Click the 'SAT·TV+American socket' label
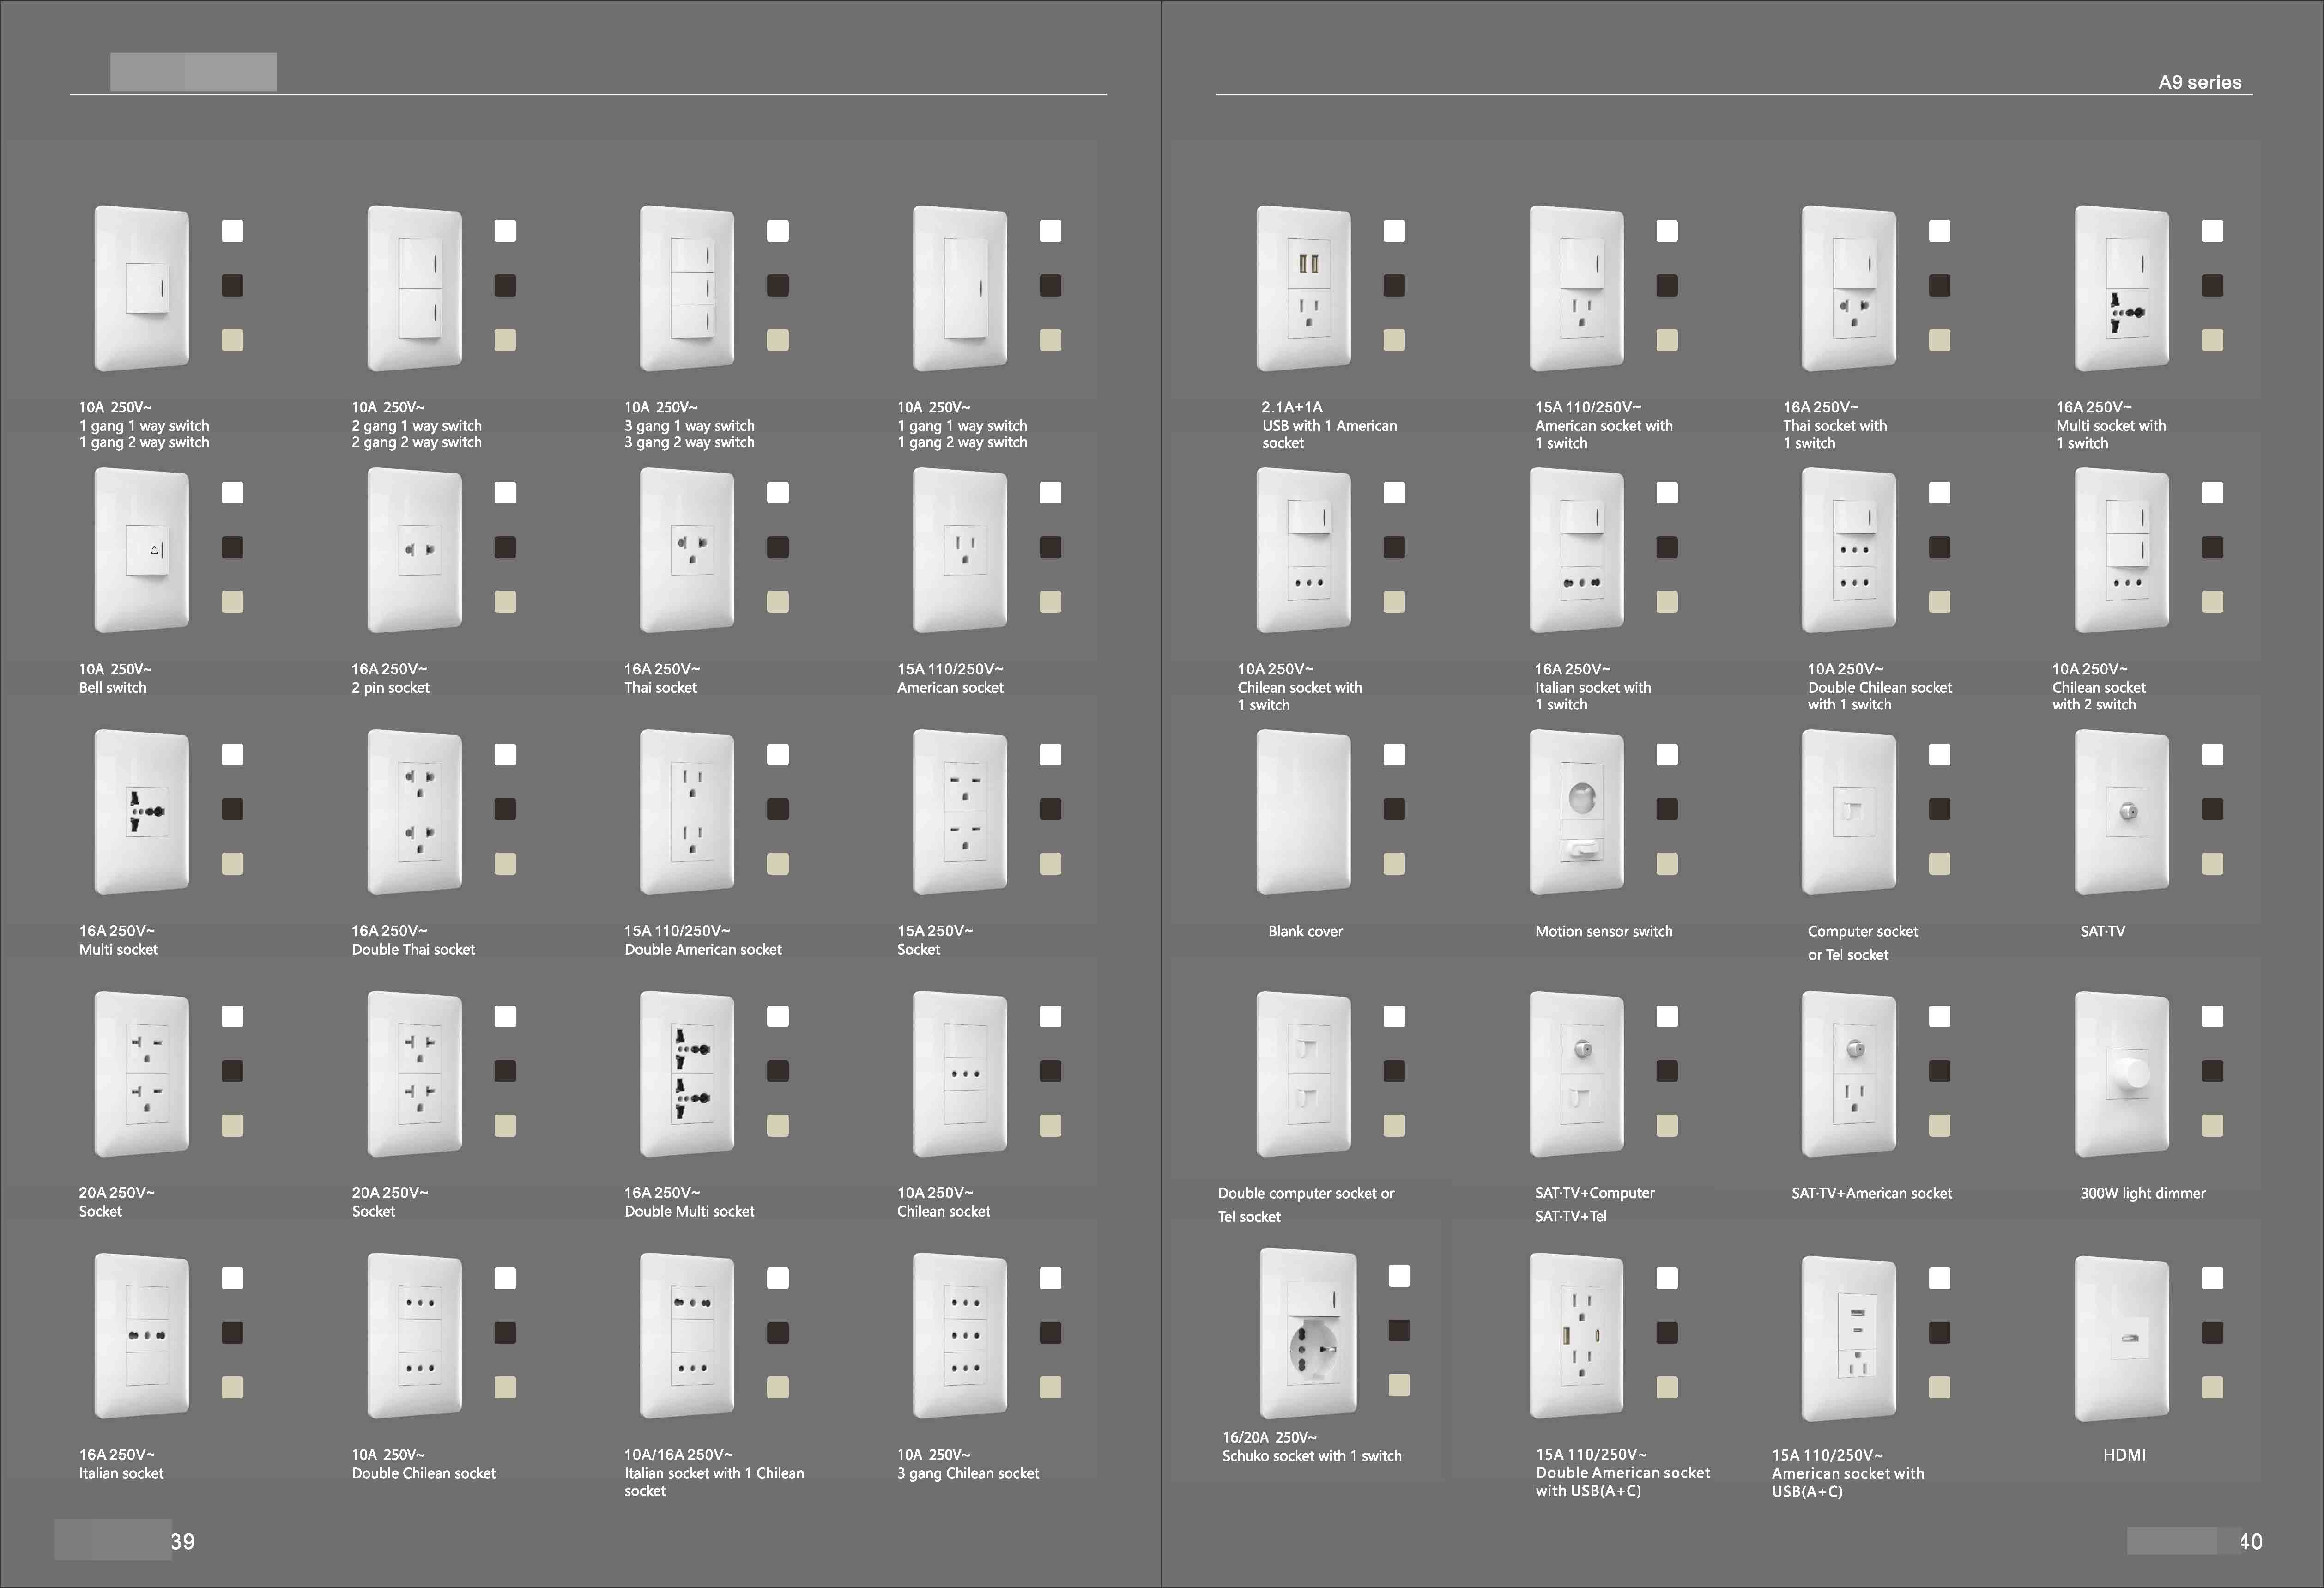2324x1588 pixels. click(1871, 1193)
